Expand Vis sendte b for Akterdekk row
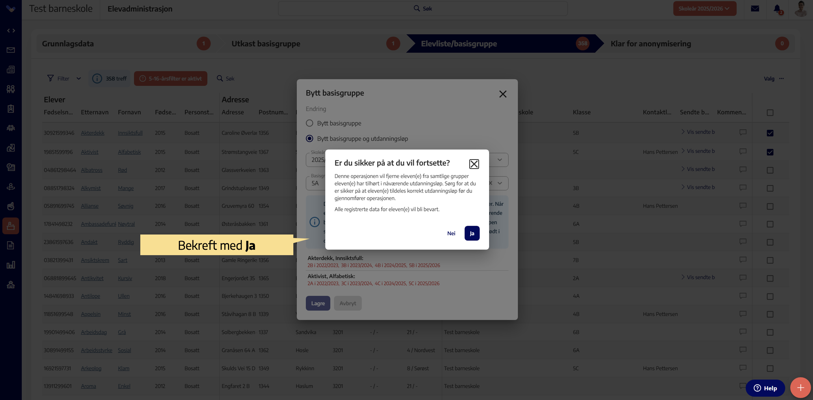The image size is (813, 400). click(698, 132)
